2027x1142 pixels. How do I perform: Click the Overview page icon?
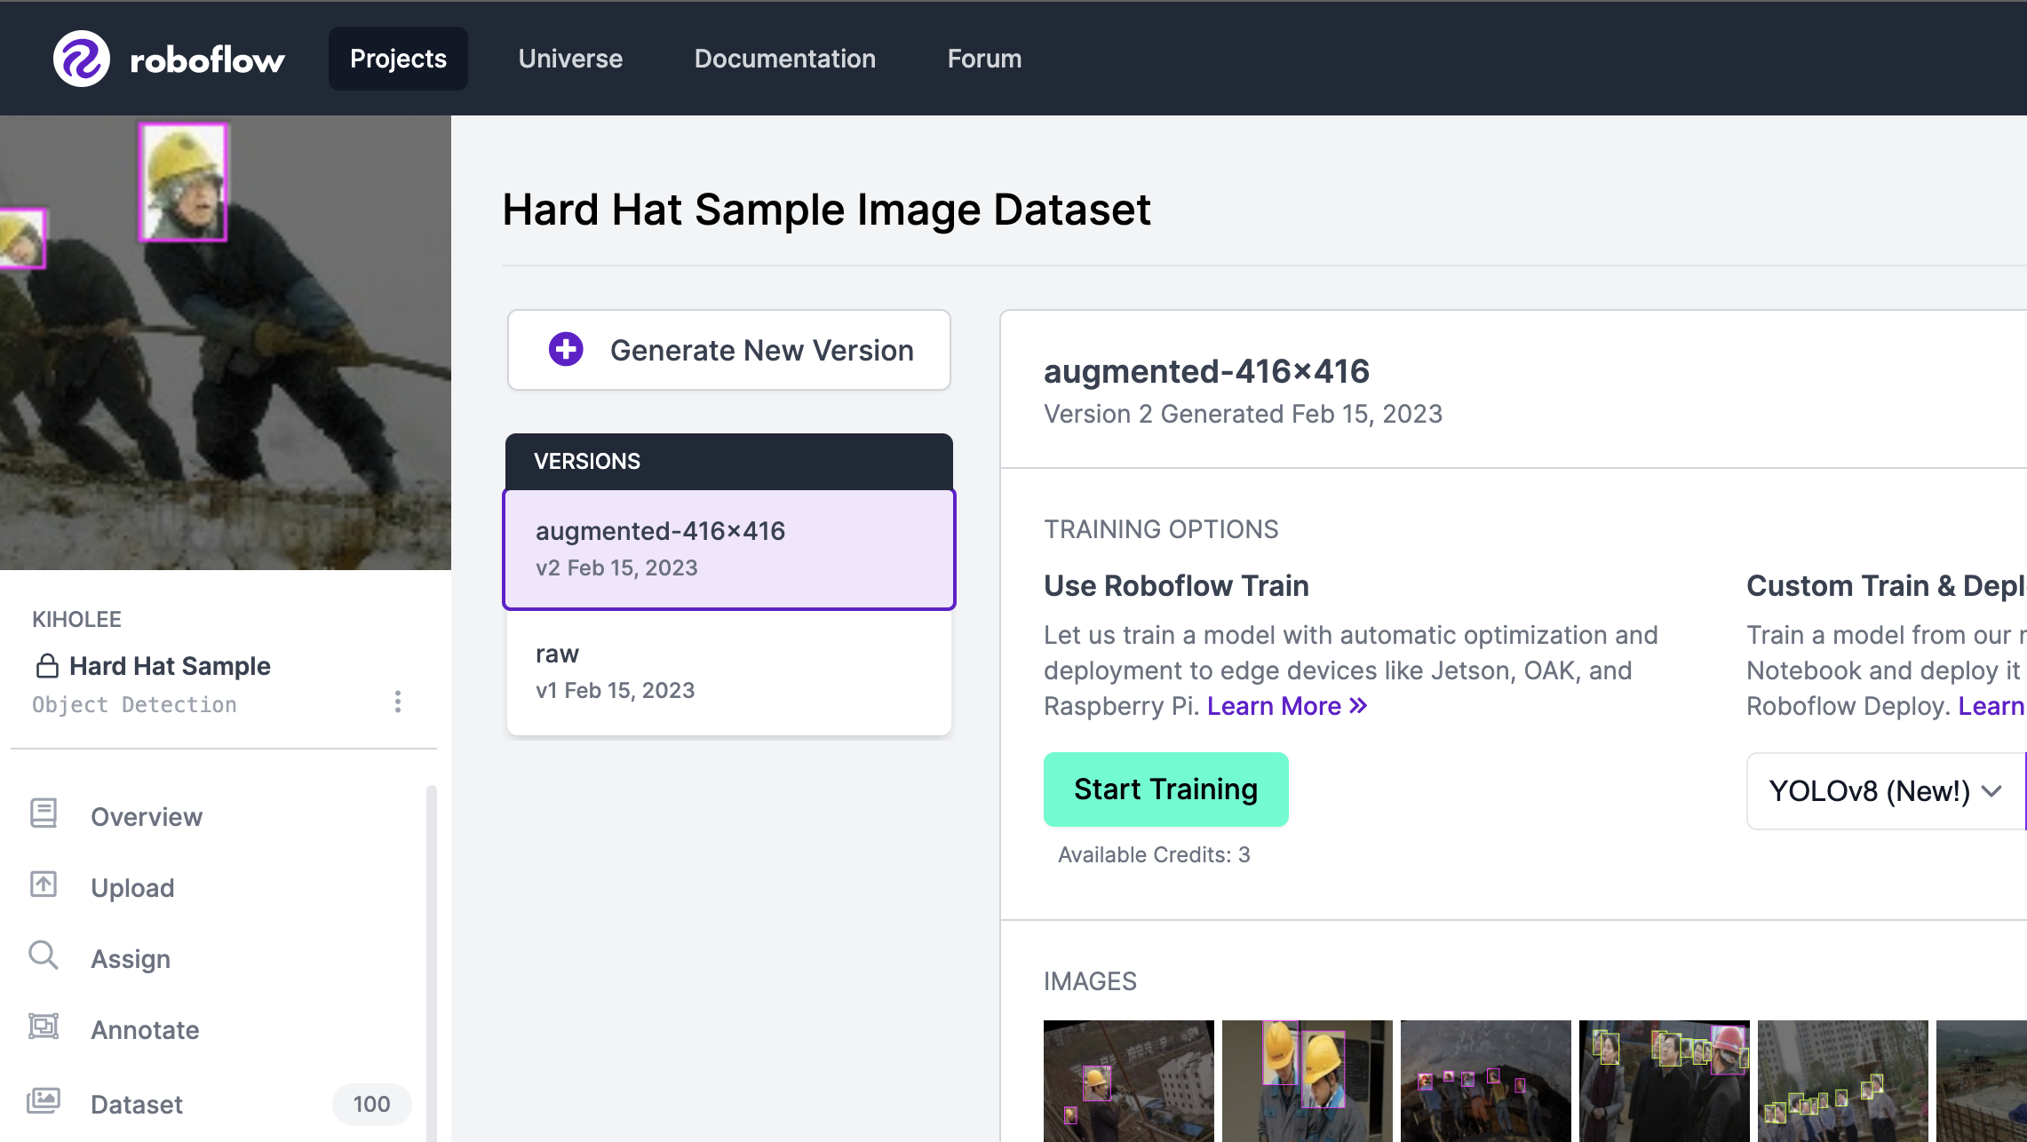(44, 813)
